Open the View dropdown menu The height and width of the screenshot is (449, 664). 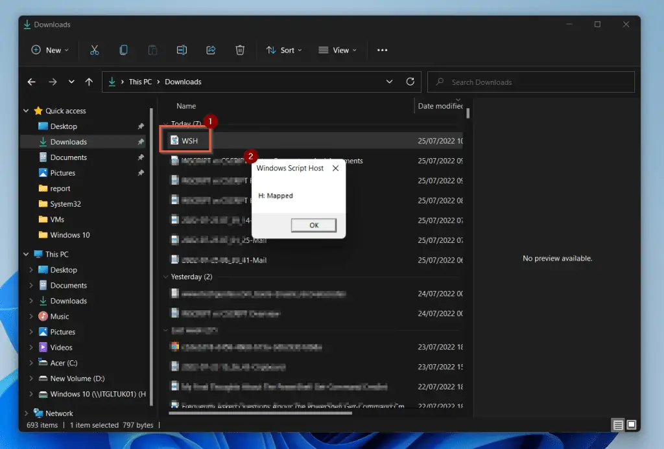tap(337, 50)
